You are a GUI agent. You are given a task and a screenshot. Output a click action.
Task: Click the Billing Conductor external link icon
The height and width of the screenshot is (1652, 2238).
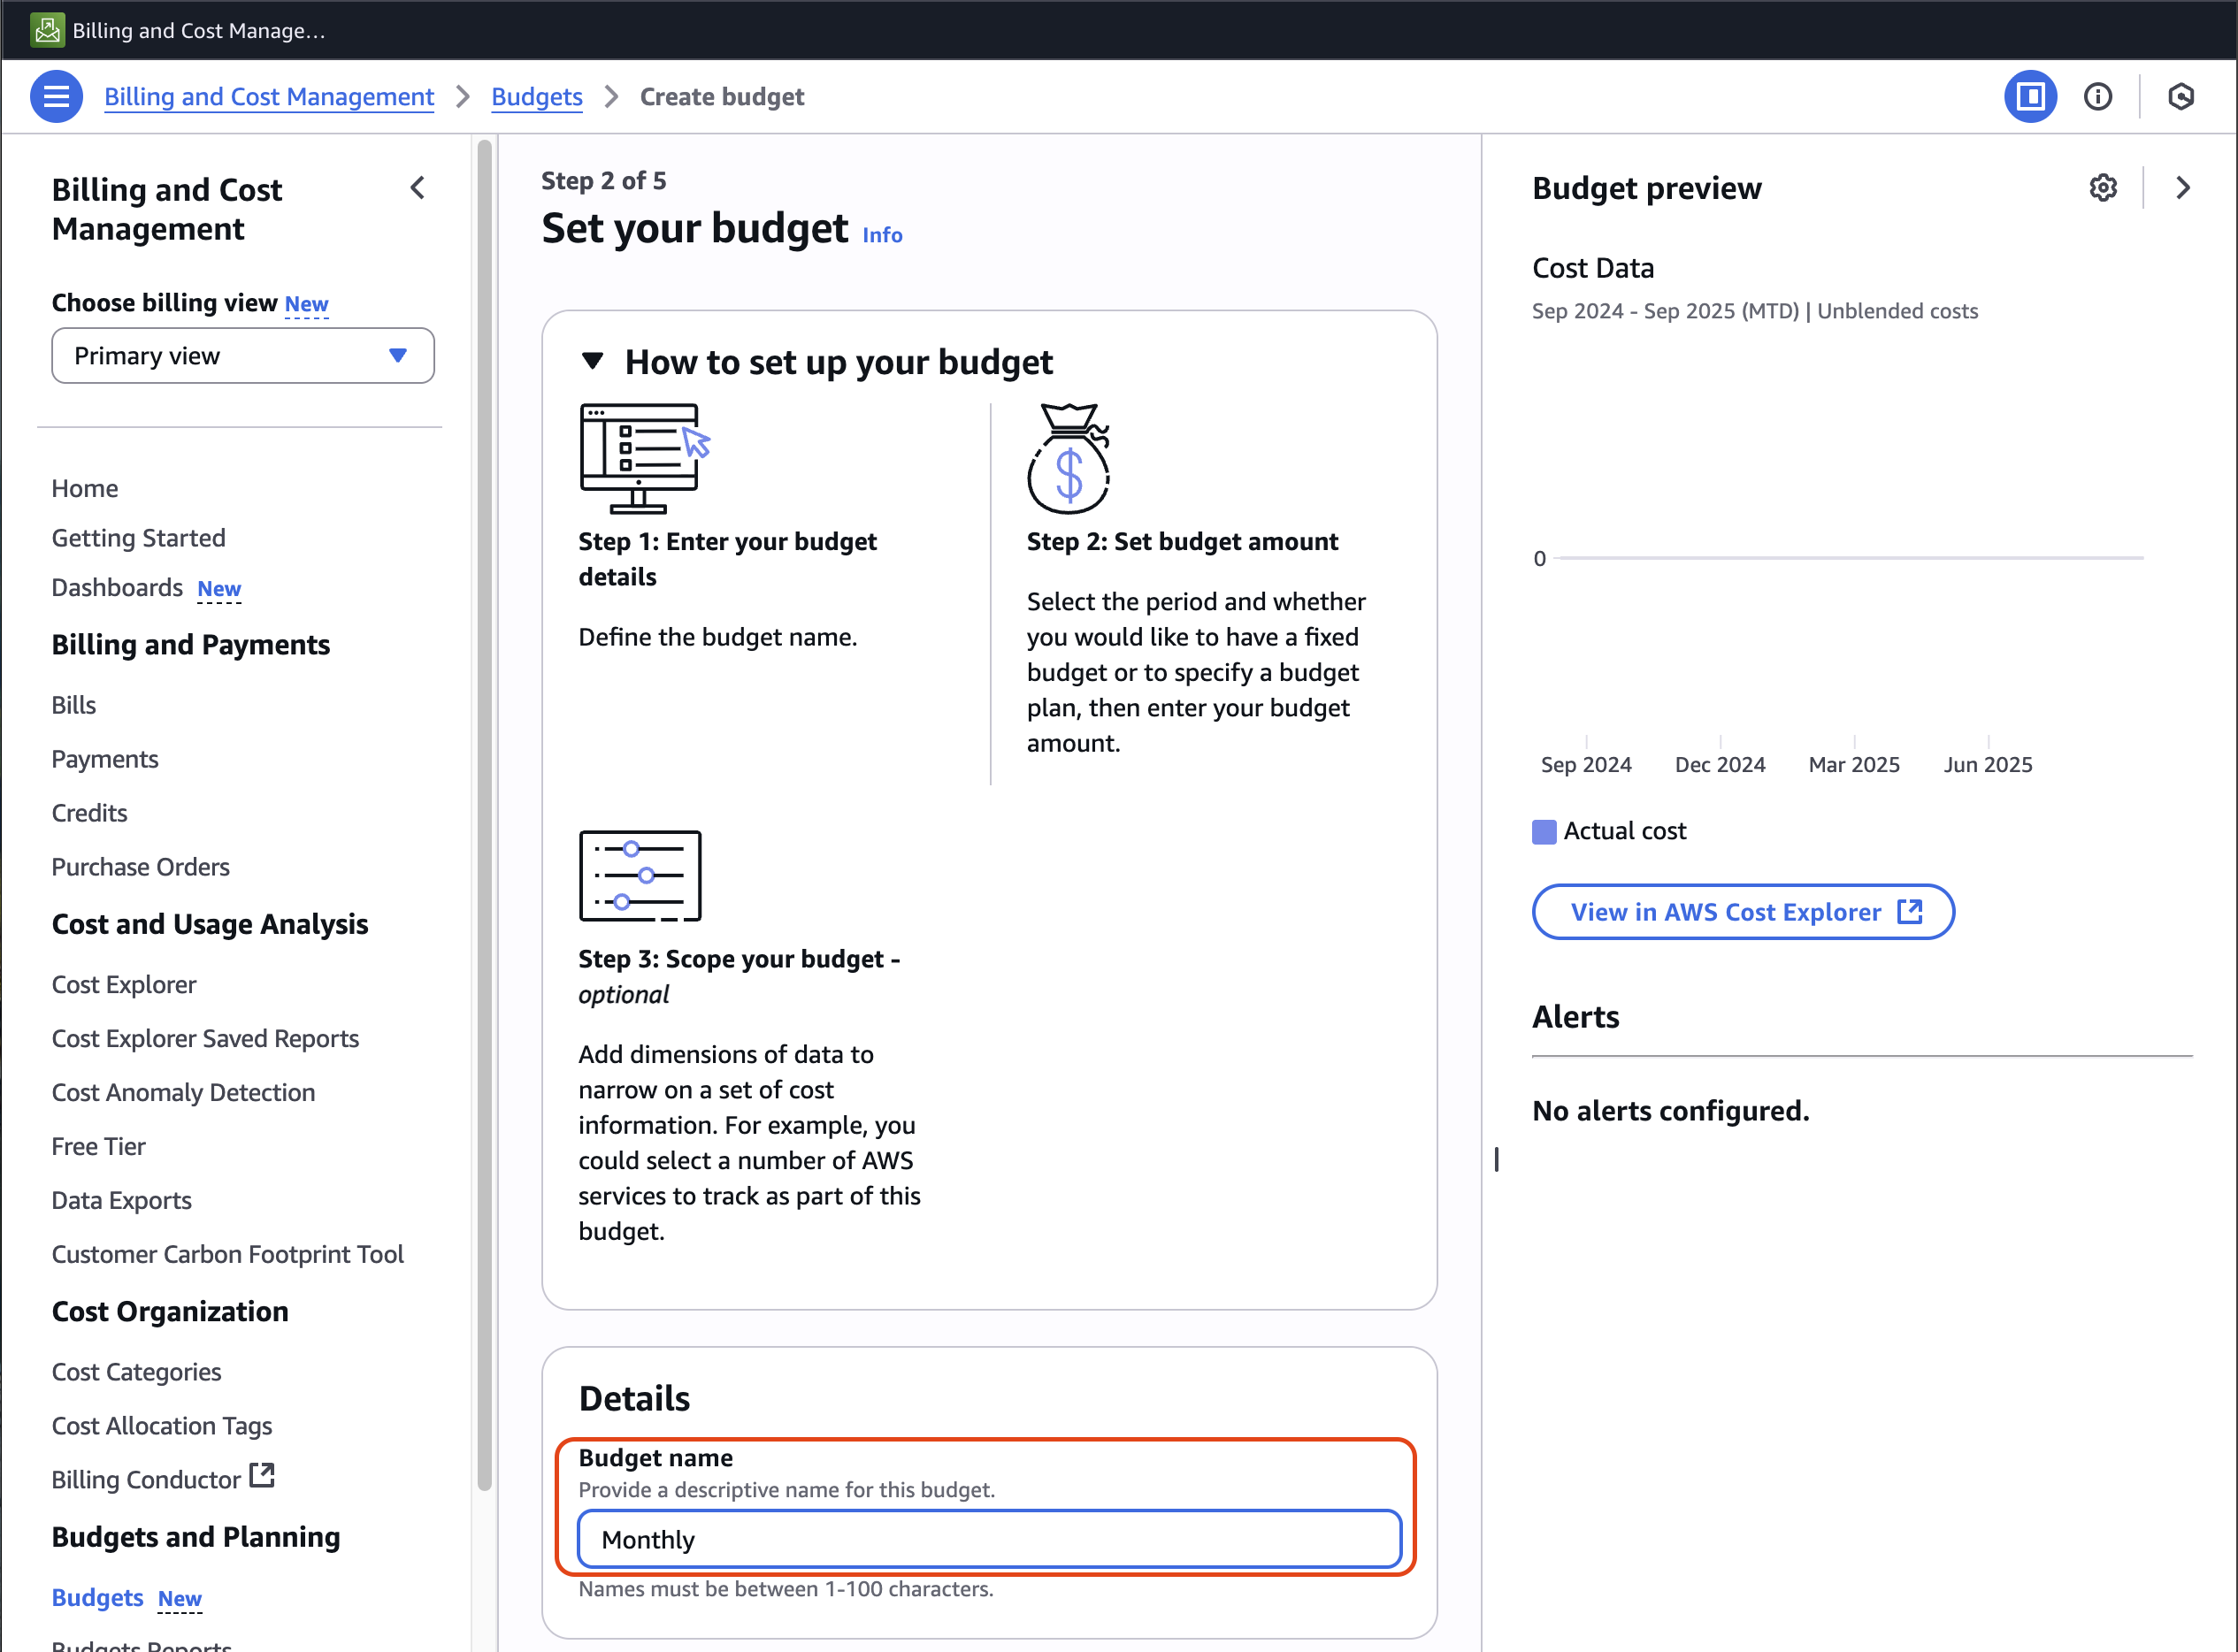pos(262,1476)
